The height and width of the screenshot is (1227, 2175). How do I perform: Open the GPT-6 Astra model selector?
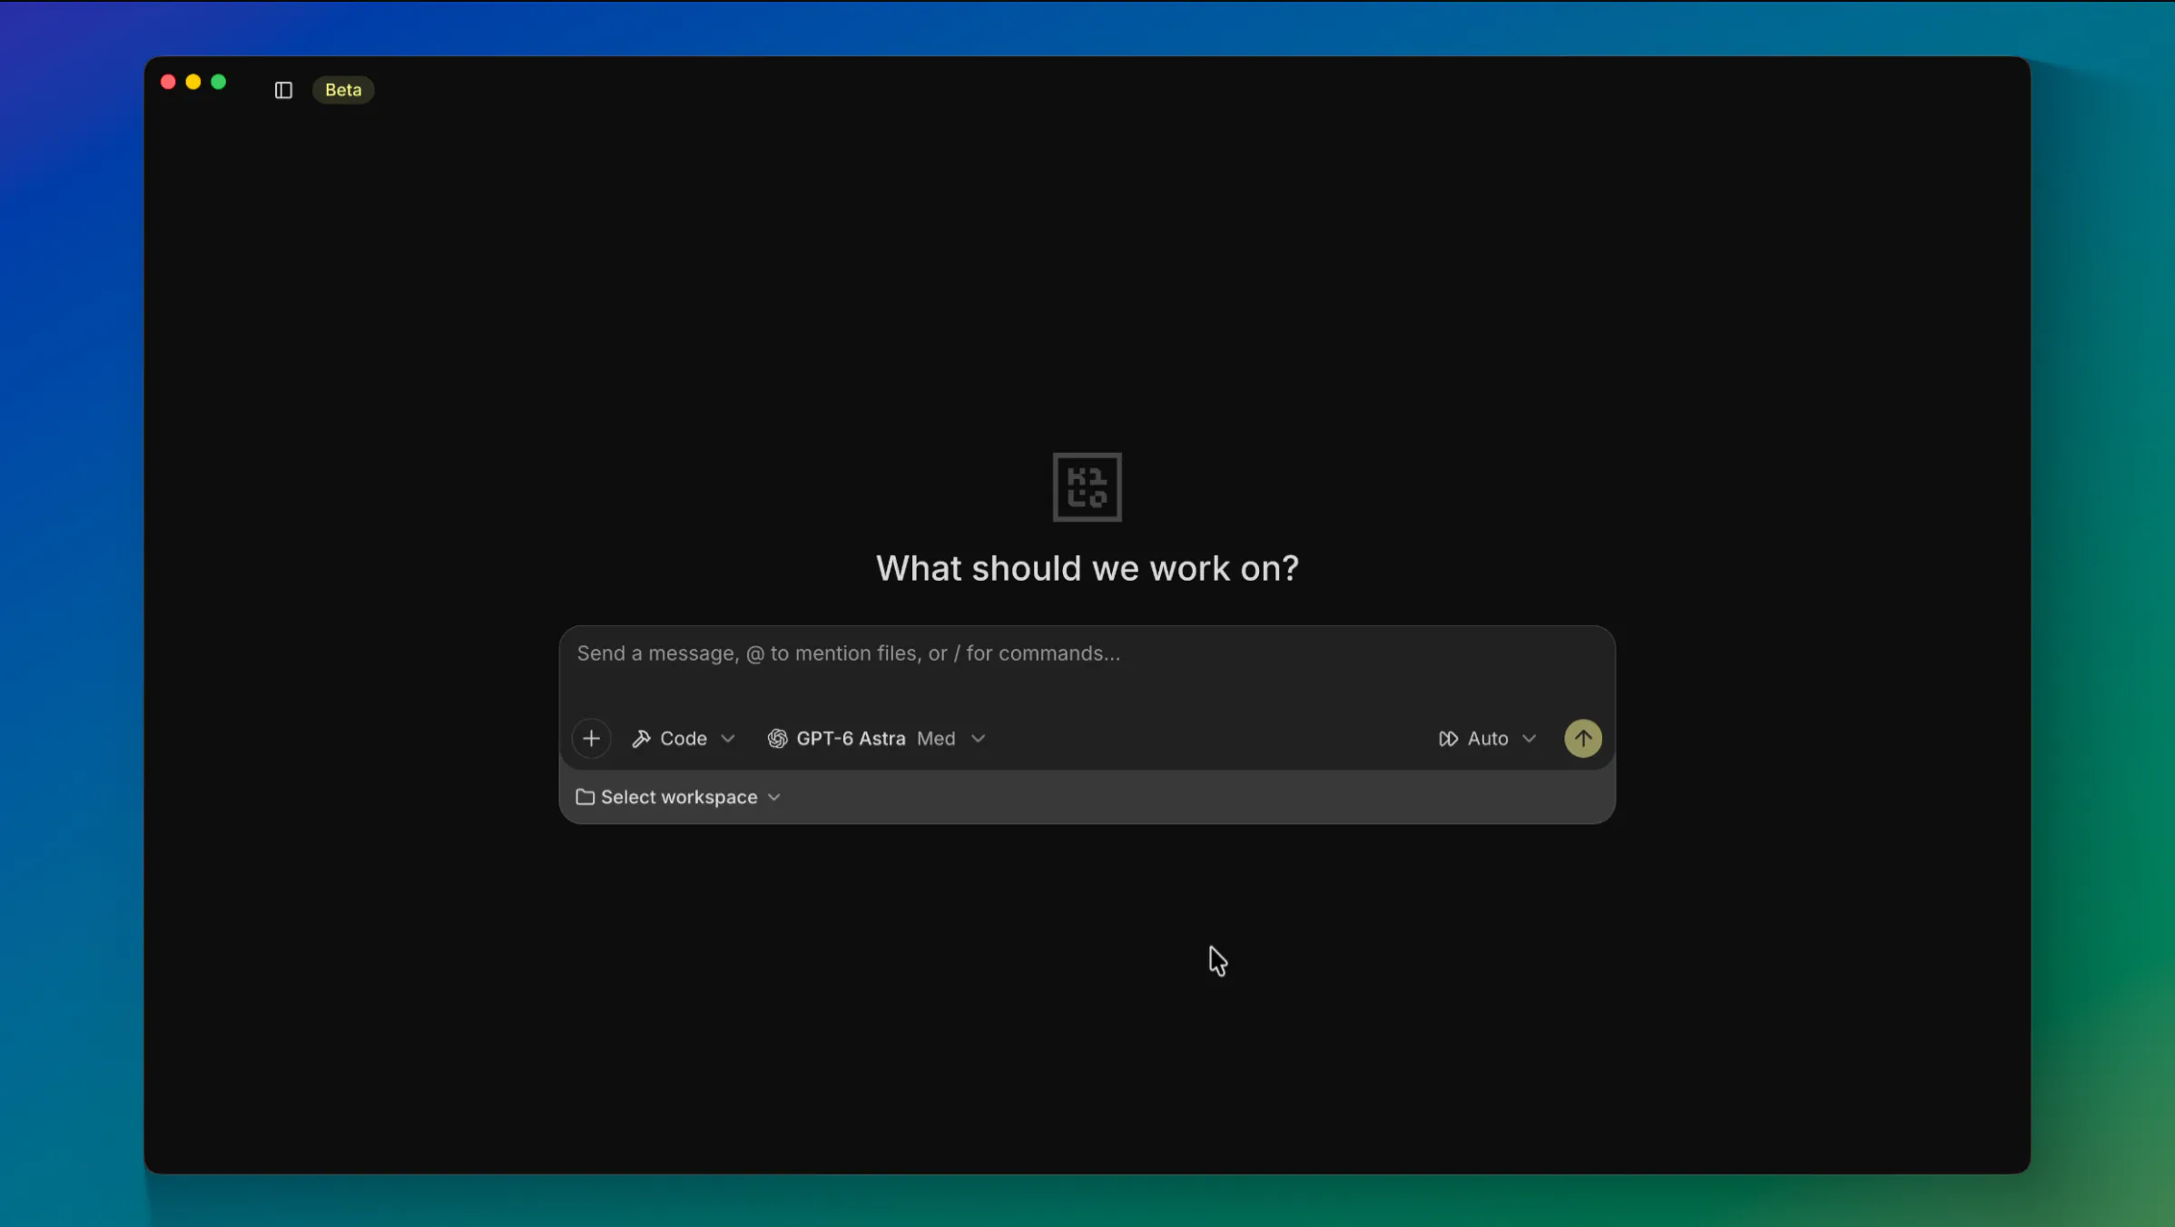click(x=876, y=739)
